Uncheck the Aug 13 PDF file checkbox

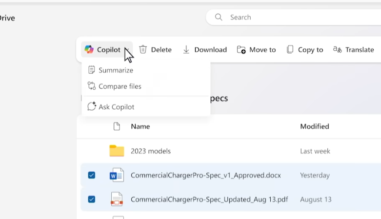click(92, 199)
